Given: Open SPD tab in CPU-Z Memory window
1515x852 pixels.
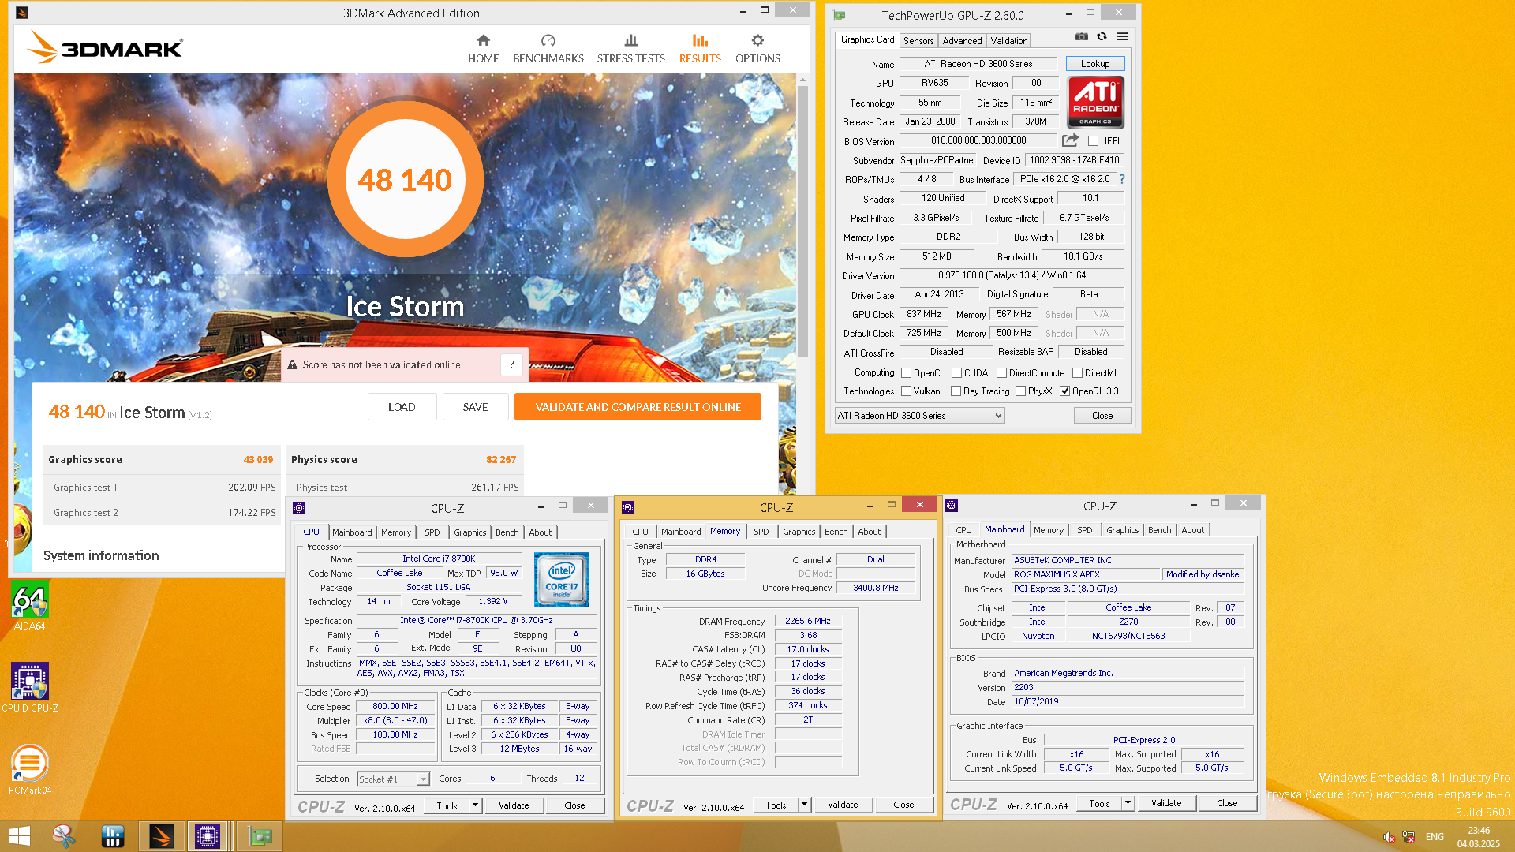Looking at the screenshot, I should tap(761, 532).
